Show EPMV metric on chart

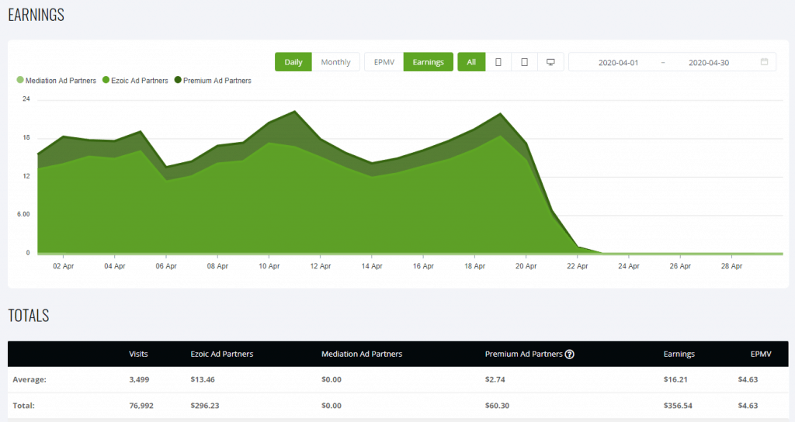(x=384, y=62)
